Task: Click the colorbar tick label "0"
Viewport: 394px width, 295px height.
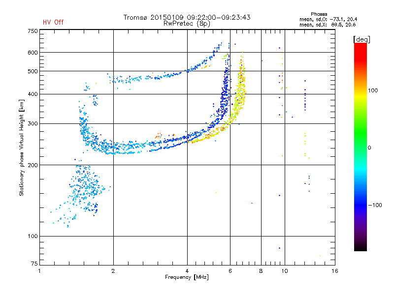Action: (369, 147)
